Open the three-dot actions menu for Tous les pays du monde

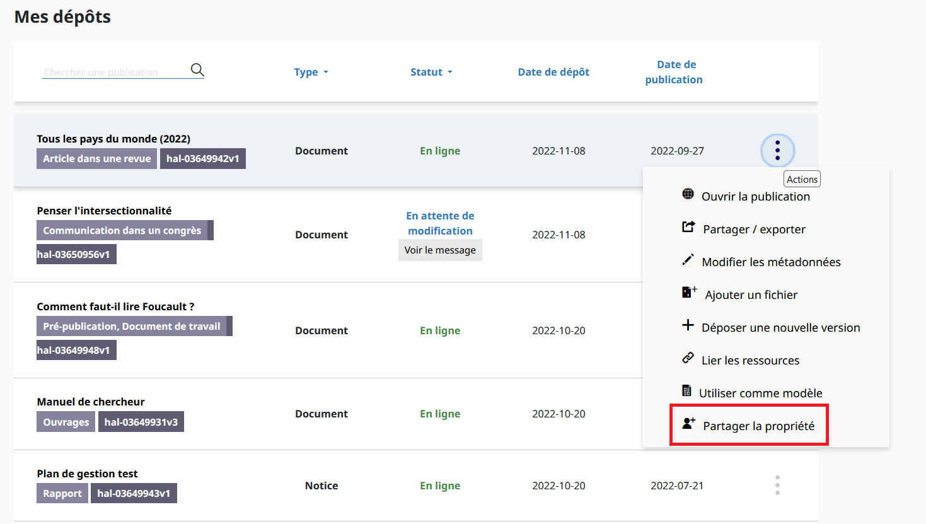pyautogui.click(x=777, y=151)
